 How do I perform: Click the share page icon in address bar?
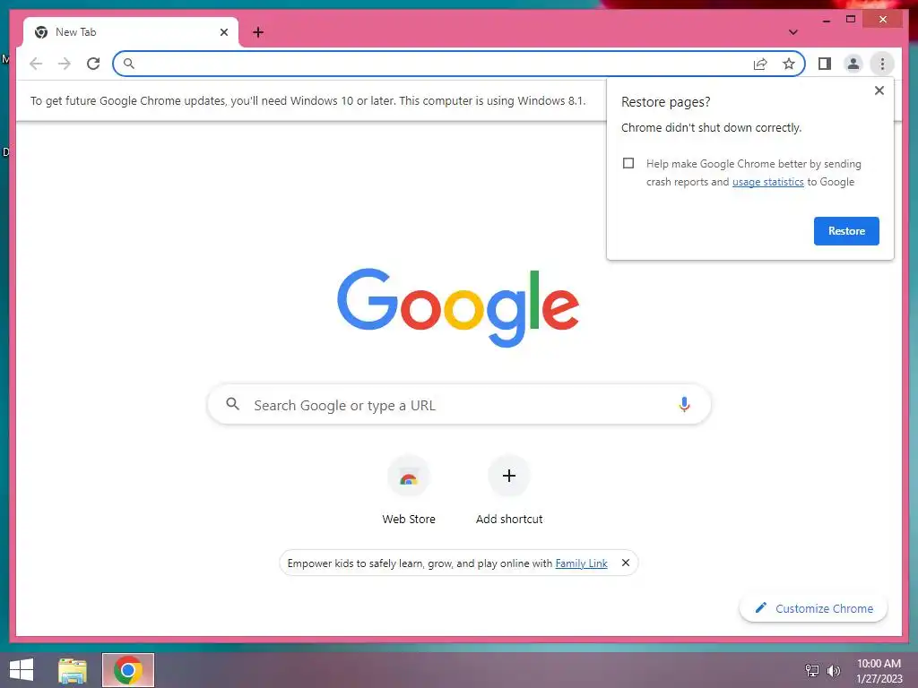760,64
